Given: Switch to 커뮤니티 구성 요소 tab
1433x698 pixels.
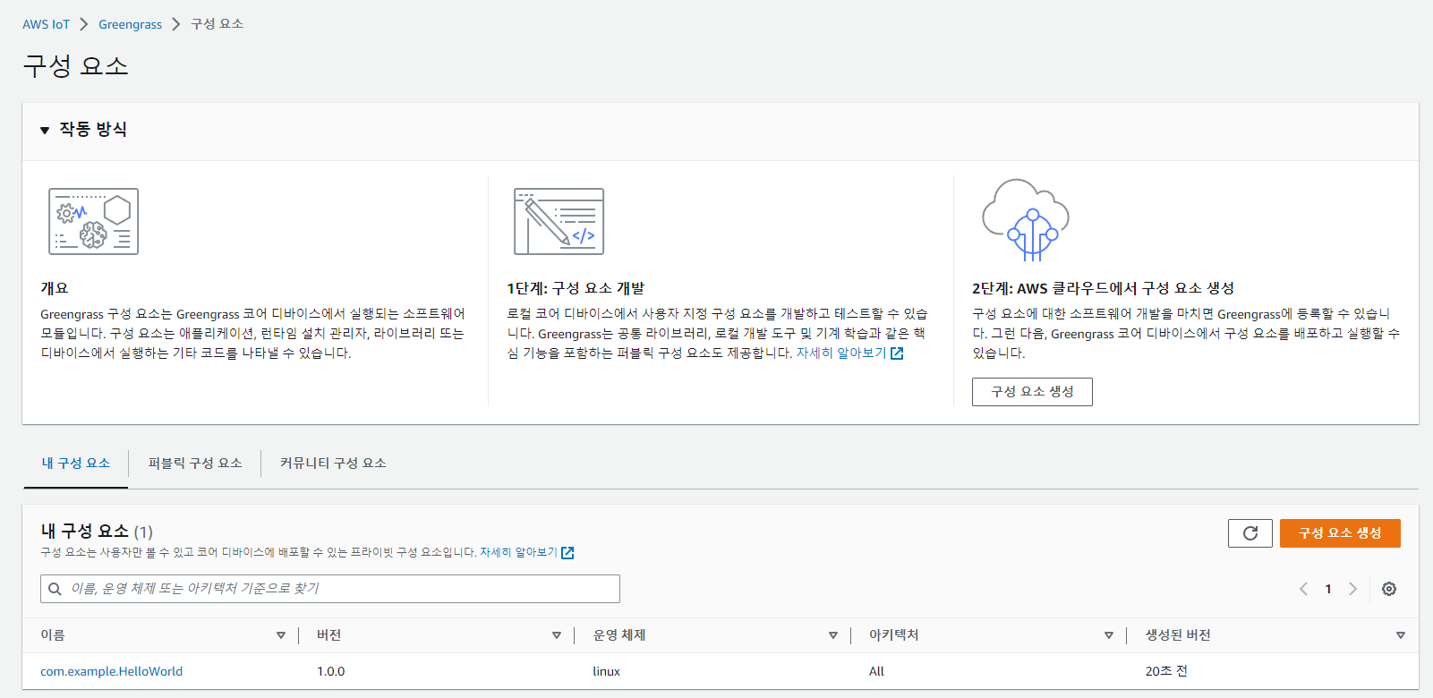Looking at the screenshot, I should pyautogui.click(x=333, y=464).
